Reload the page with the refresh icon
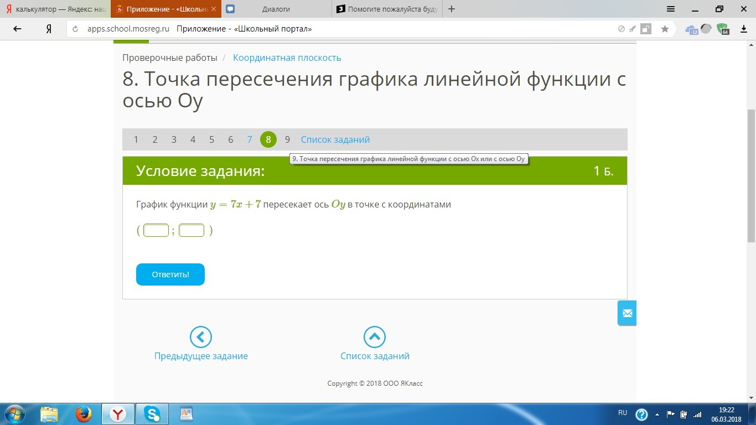756x425 pixels. point(76,29)
